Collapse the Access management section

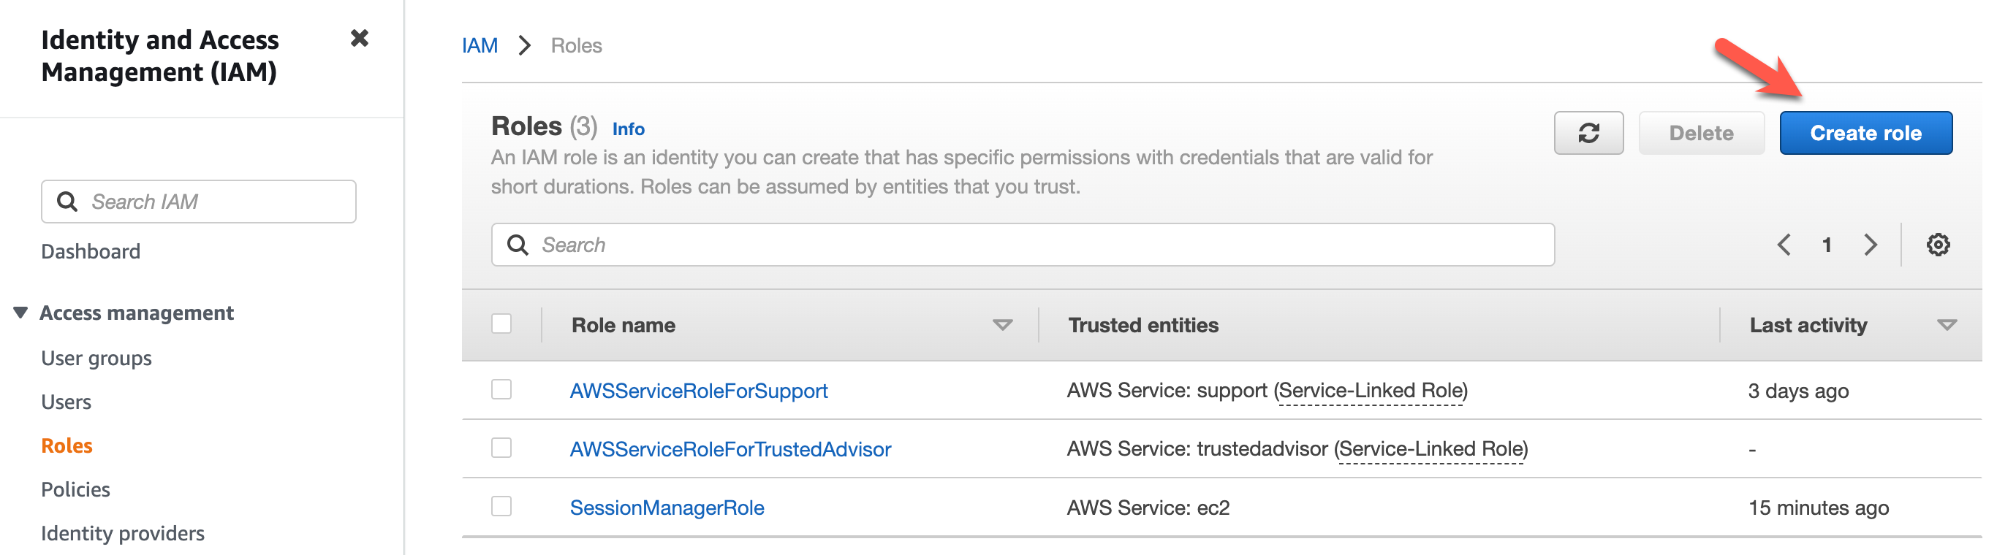point(21,312)
